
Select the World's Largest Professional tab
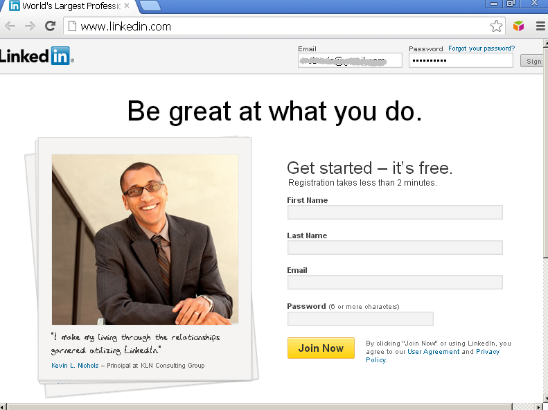coord(69,6)
